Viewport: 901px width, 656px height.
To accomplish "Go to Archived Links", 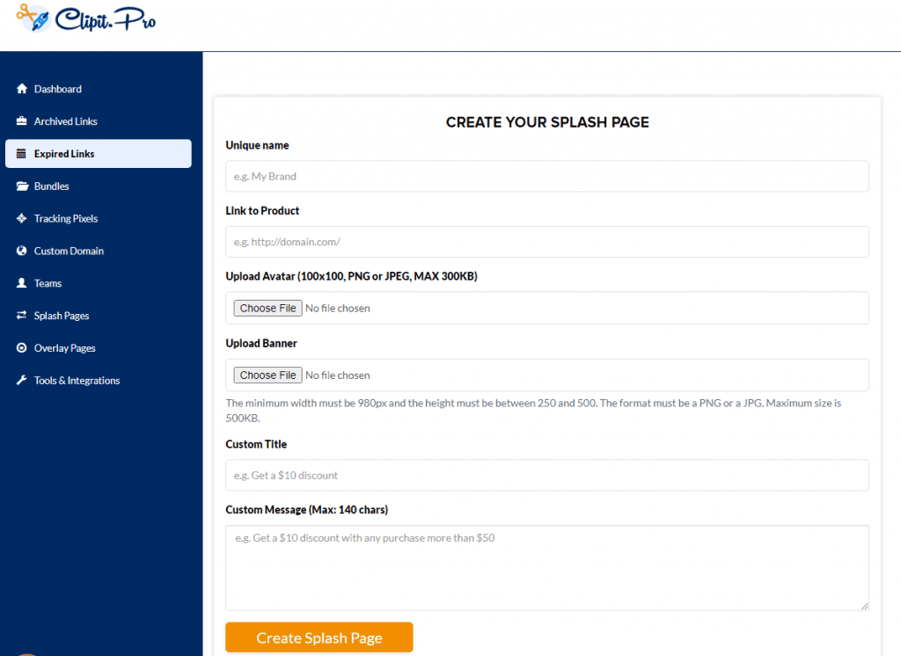I will [x=99, y=121].
